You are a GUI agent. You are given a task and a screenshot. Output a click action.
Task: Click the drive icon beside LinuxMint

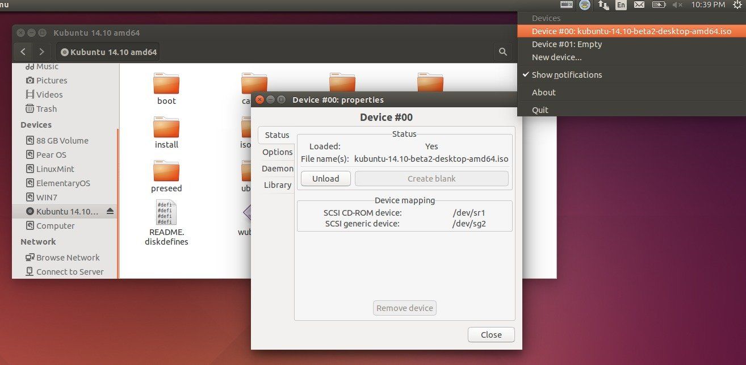click(30, 169)
